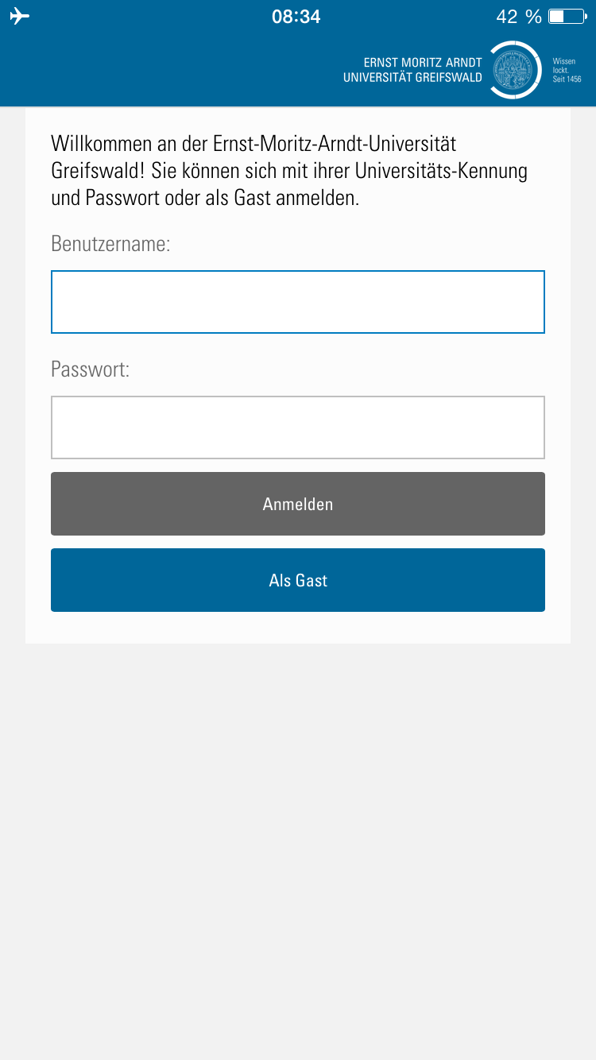Tap the airplane mode icon
The image size is (596, 1060).
point(20,17)
